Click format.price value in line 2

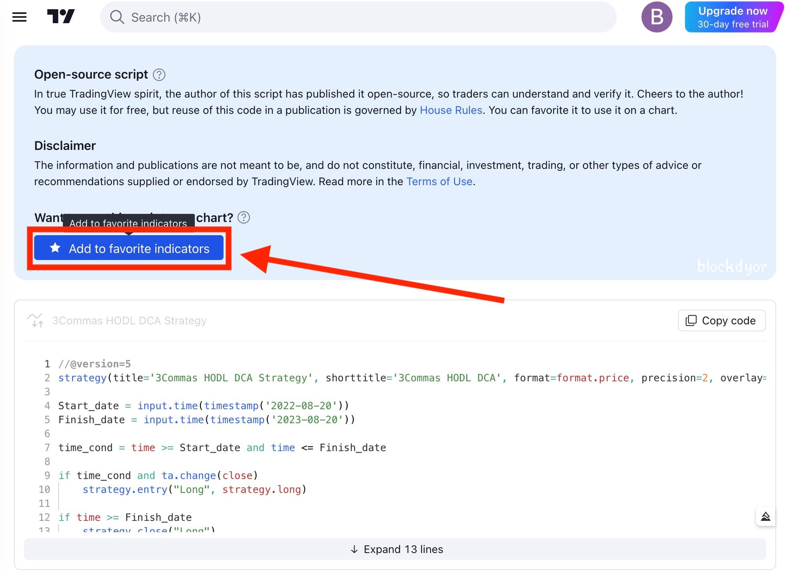pos(593,378)
